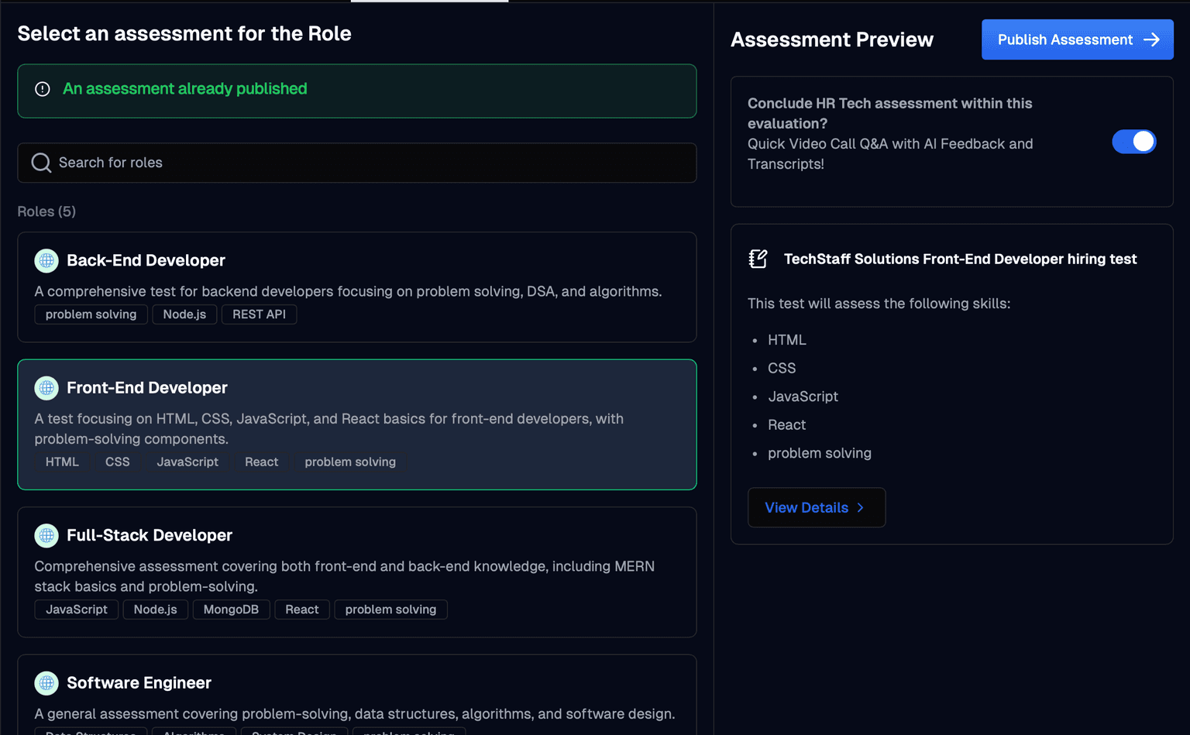Click 'Select an assessment for the Role' heading
Screen dimensions: 1190x735
click(184, 33)
